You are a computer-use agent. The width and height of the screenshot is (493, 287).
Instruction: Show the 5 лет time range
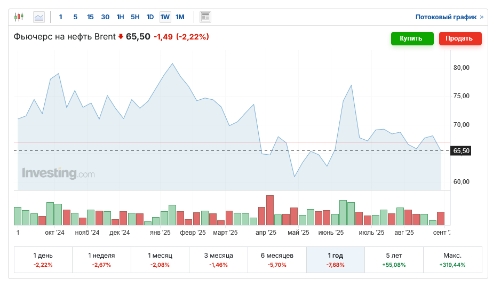point(394,260)
